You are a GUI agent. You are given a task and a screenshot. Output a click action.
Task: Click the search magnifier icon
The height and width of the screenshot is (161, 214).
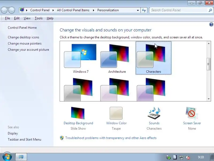(x=210, y=10)
